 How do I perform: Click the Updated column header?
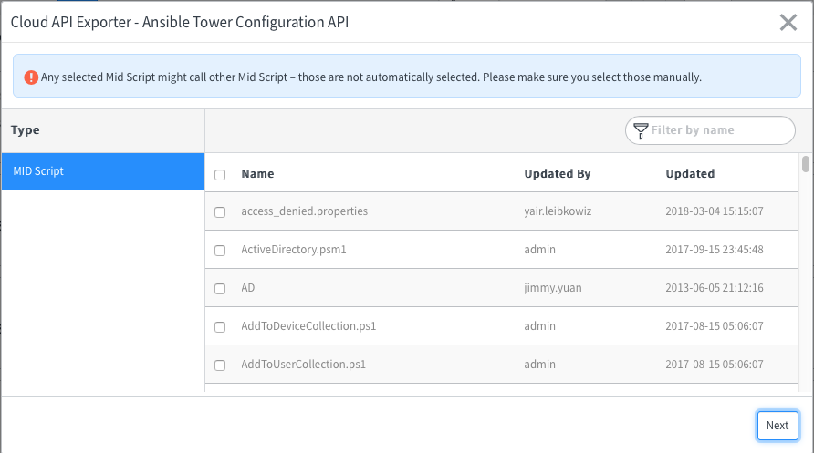click(x=690, y=173)
